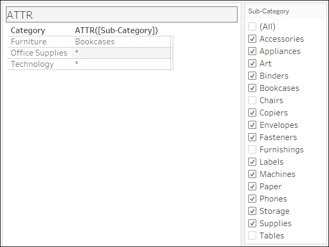Image resolution: width=329 pixels, height=247 pixels.
Task: Select the Bookcases value cell
Action: click(x=95, y=42)
